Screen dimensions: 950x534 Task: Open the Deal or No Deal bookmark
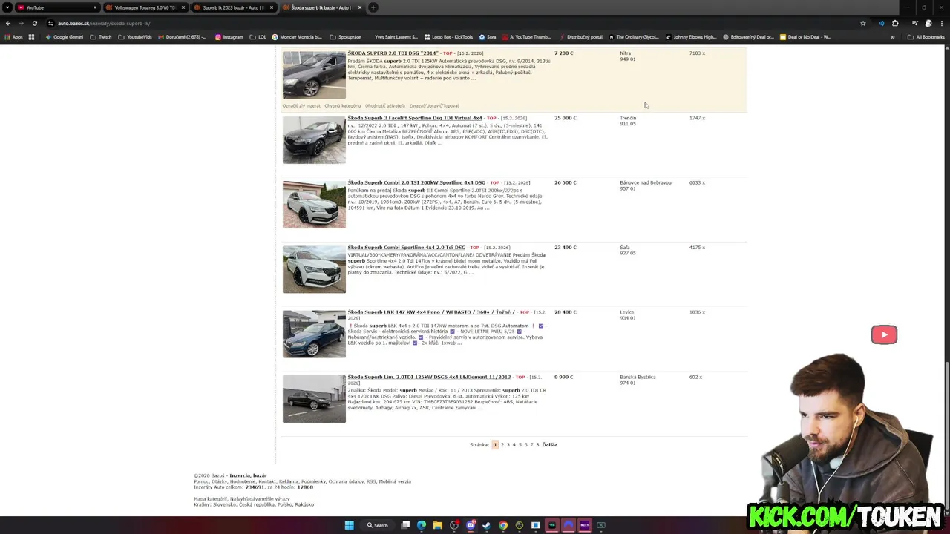click(x=805, y=36)
